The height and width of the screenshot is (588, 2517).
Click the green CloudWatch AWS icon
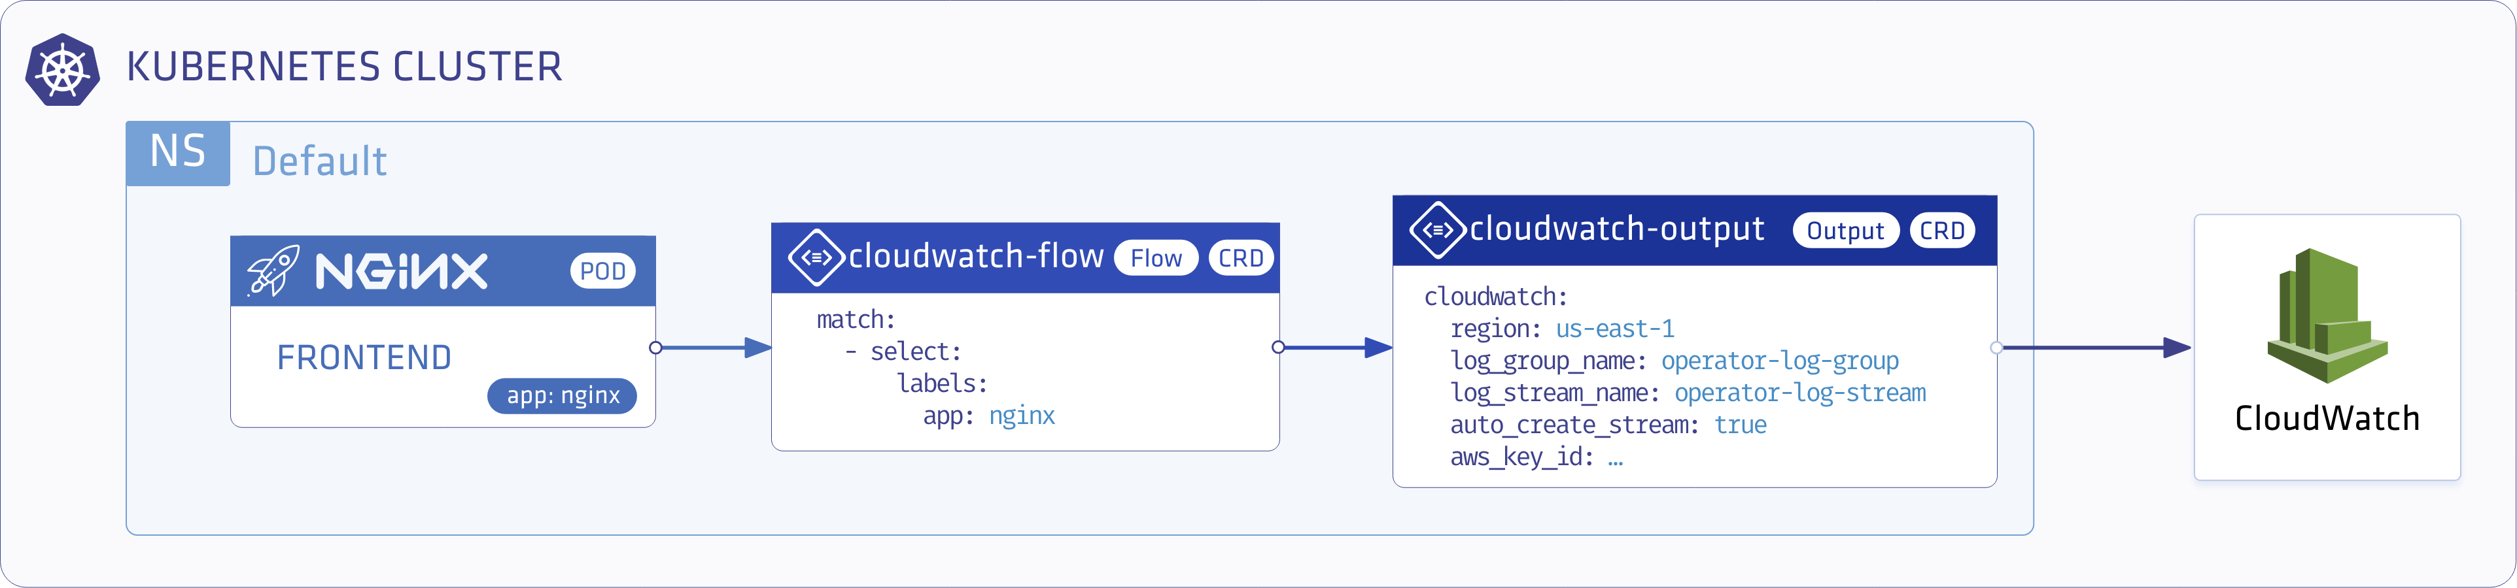pos(2327,314)
